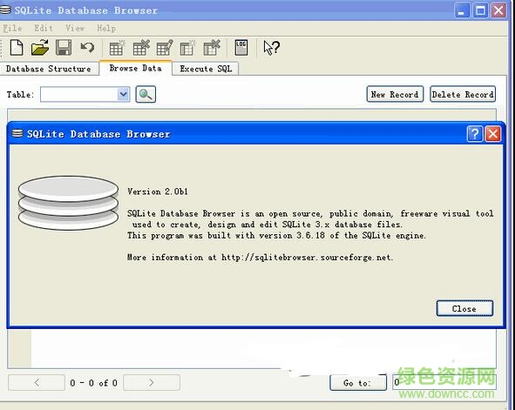Click the sqlitebrowser.sourceforge.net URL text

[x=307, y=257]
